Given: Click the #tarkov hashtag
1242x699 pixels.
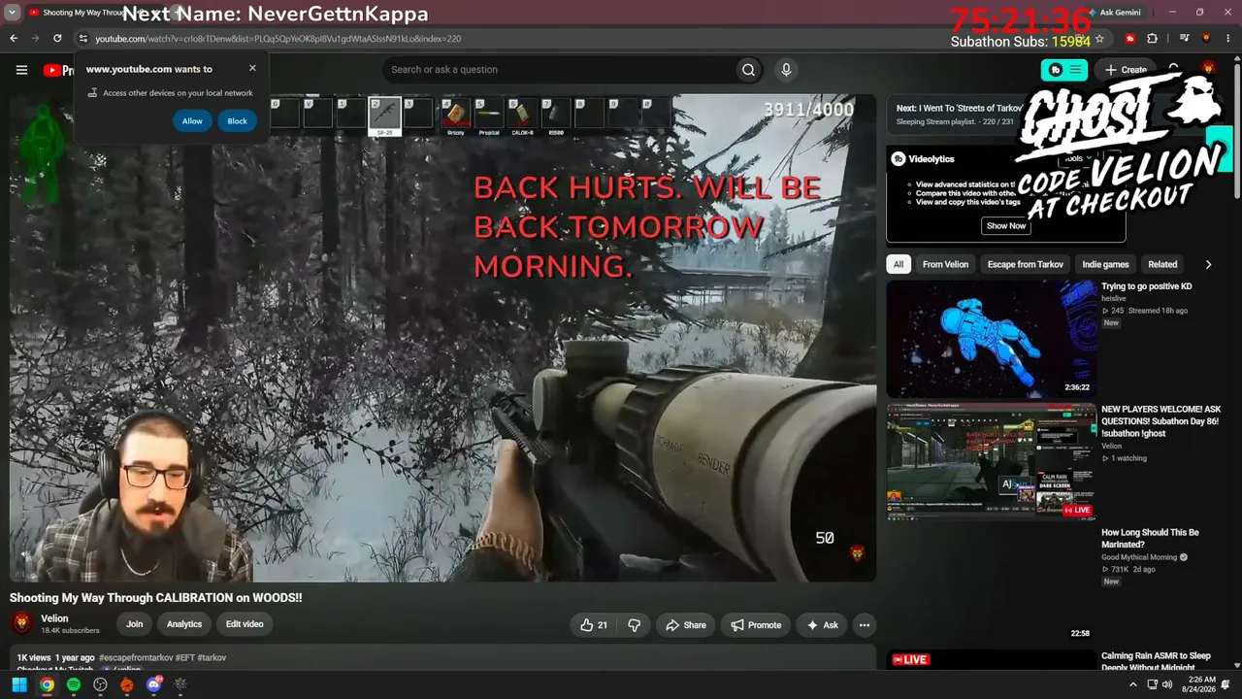Looking at the screenshot, I should pyautogui.click(x=212, y=657).
